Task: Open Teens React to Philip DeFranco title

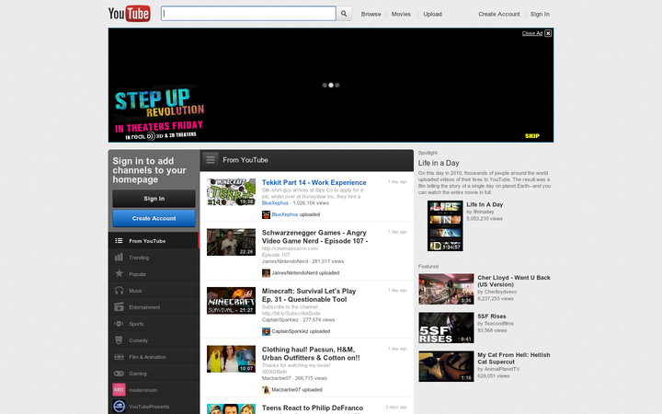Action: click(313, 408)
